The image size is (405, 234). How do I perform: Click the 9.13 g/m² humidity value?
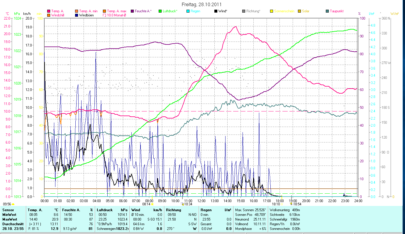click(x=70, y=229)
